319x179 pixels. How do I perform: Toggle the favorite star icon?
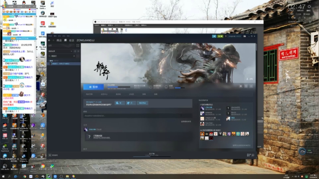tap(251, 86)
